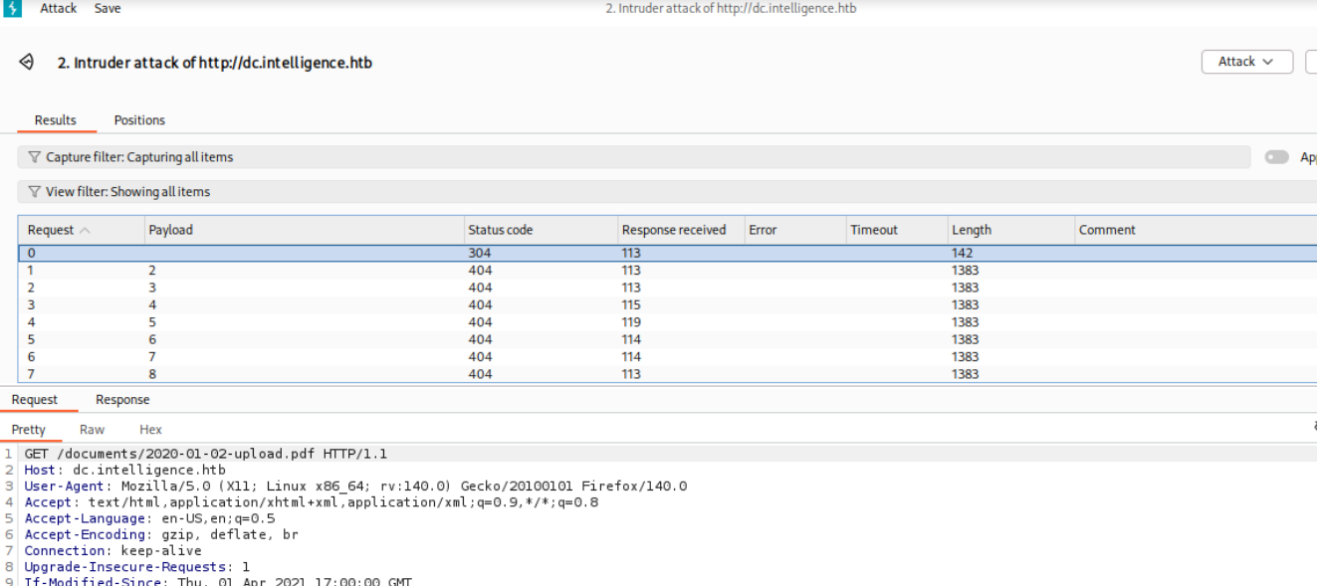
Task: Click the back arrow icon beside attack title
Action: 27,62
